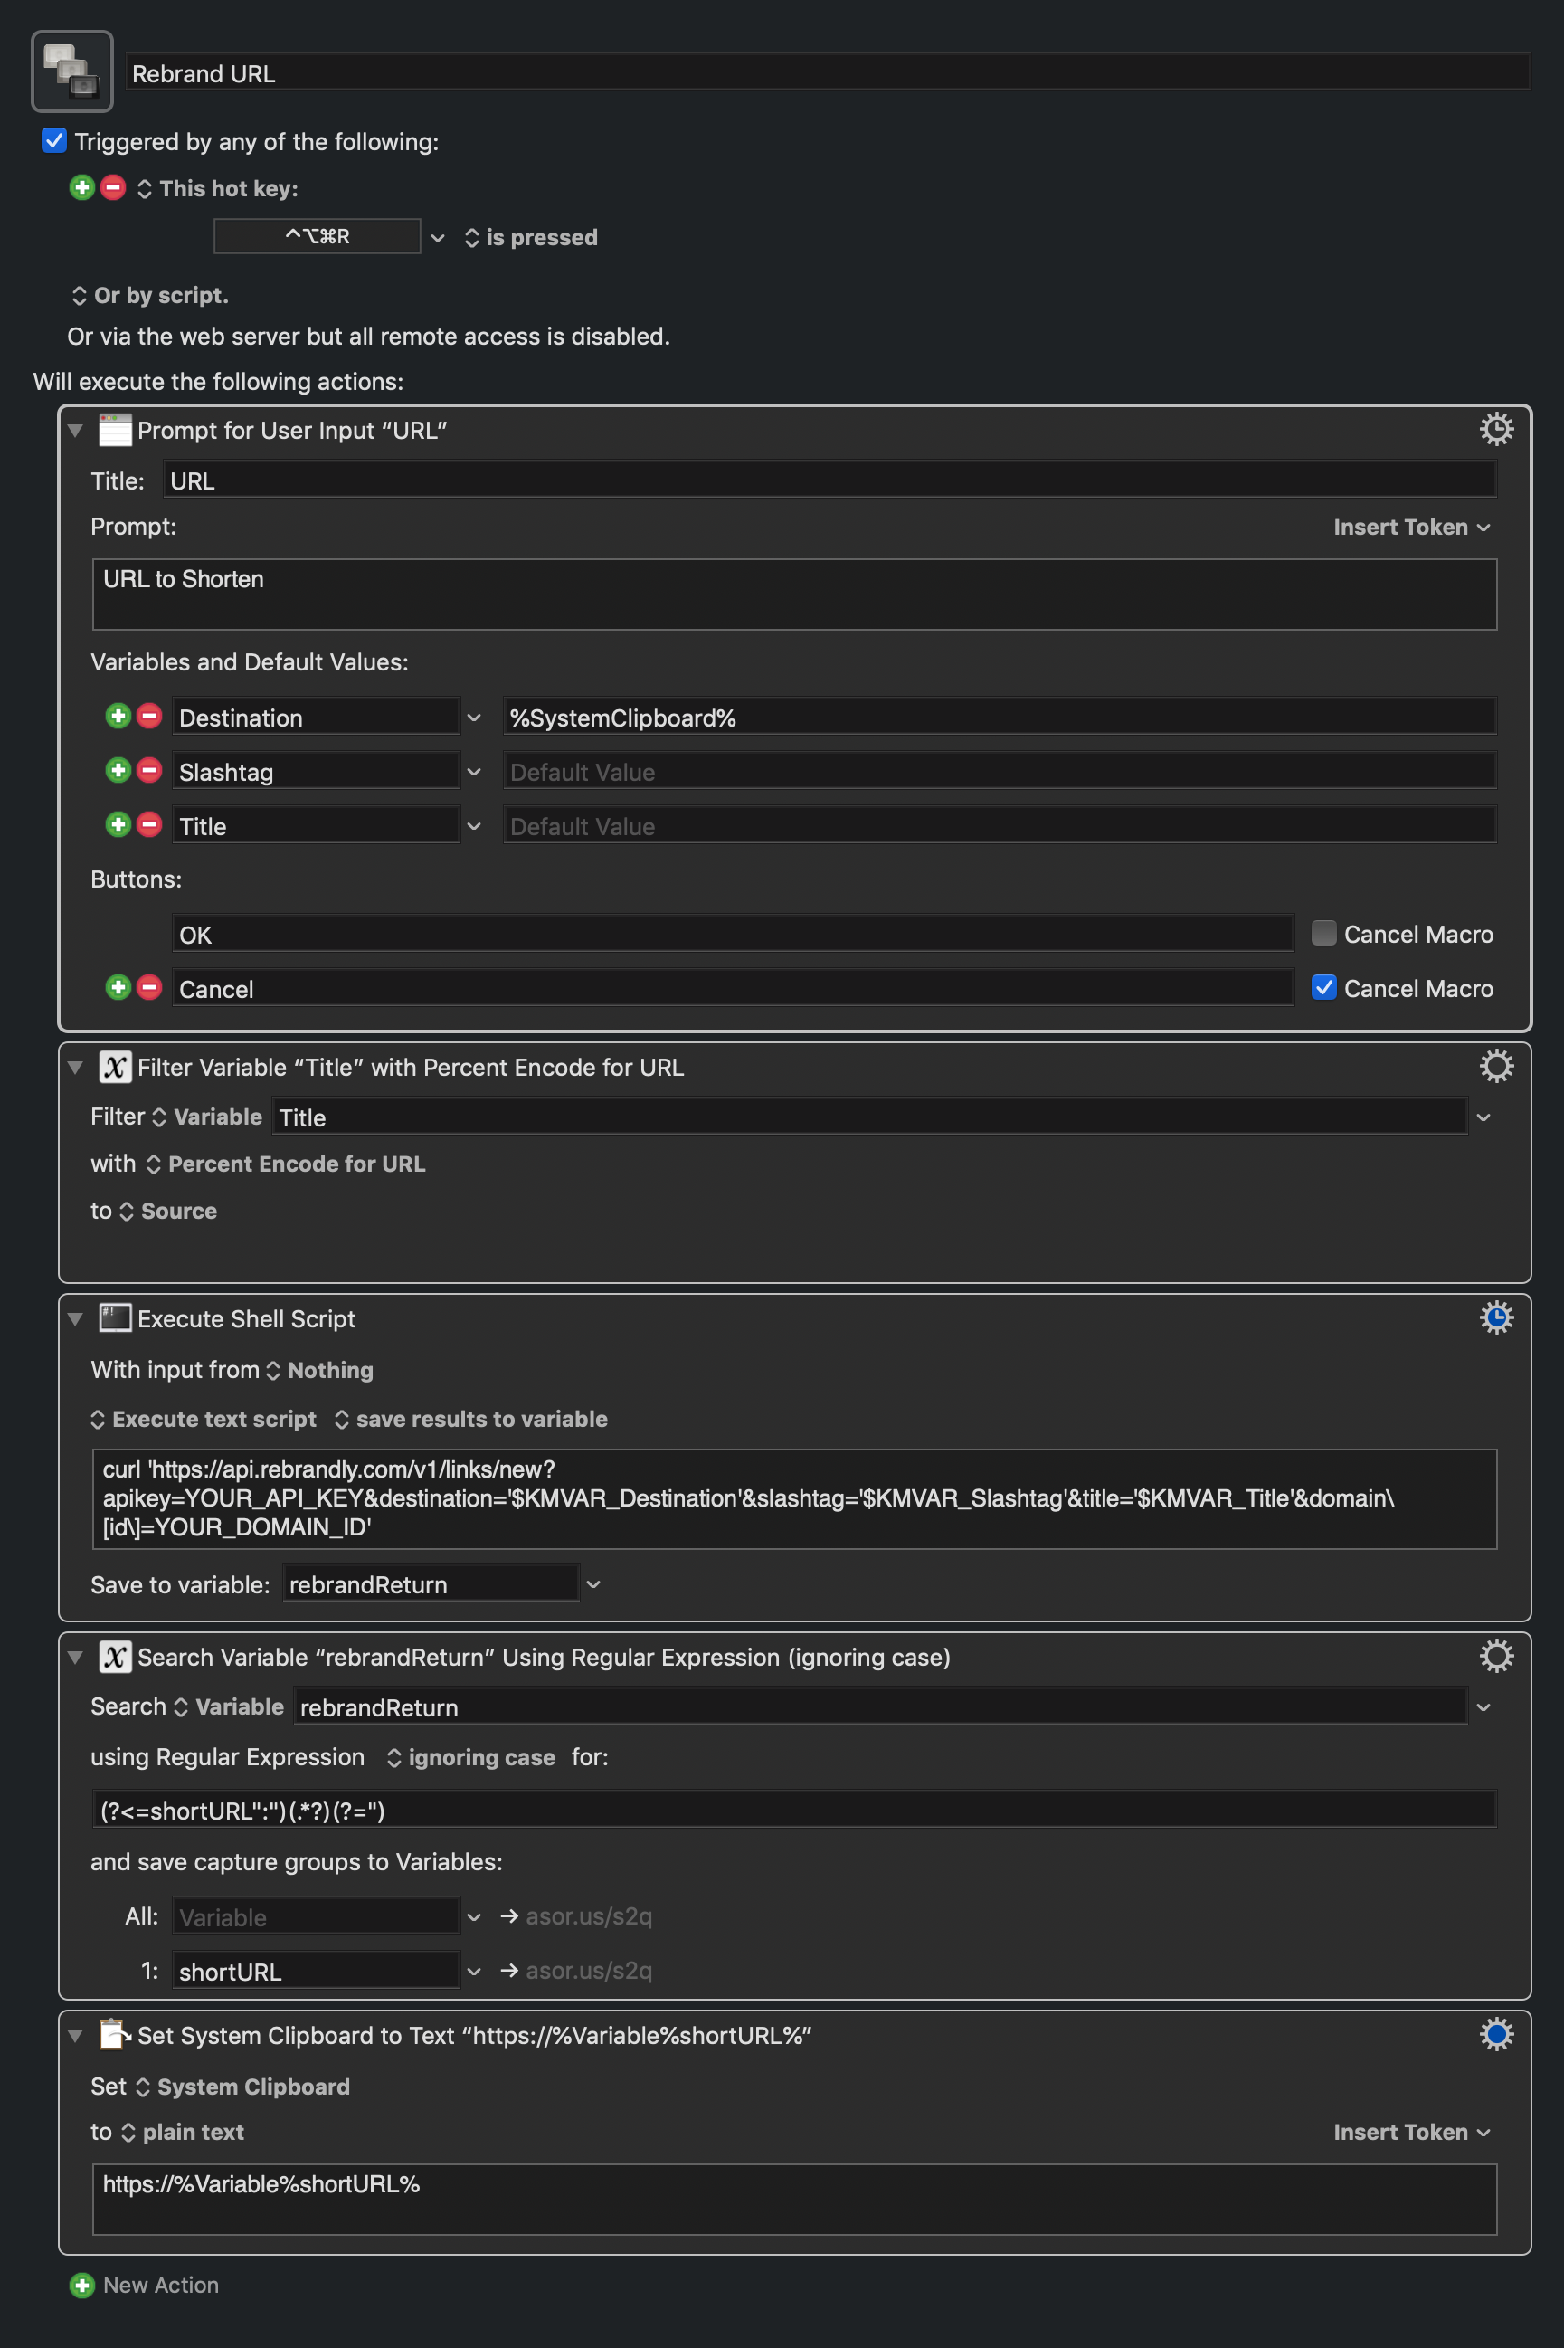Add variable row after Destination
Screen dimensions: 1564x2348
point(118,717)
